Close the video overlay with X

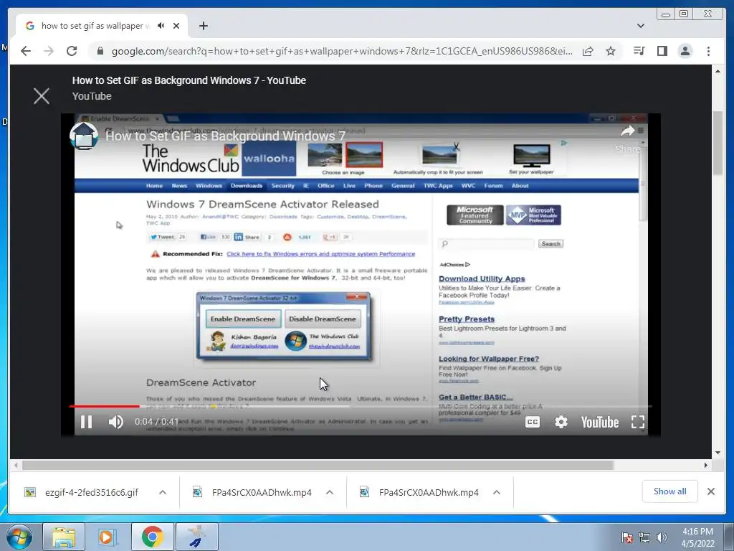pos(42,96)
